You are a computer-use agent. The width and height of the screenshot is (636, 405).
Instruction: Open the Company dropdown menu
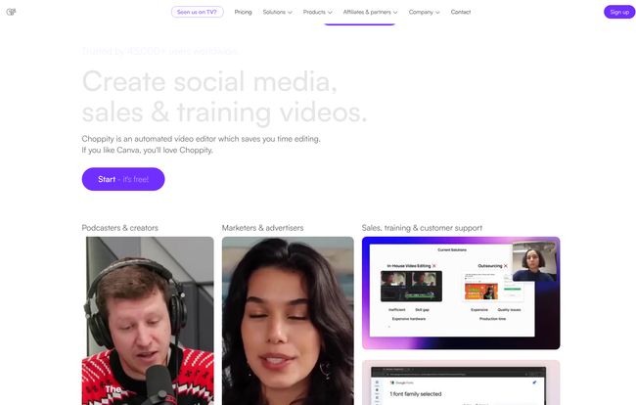(424, 12)
